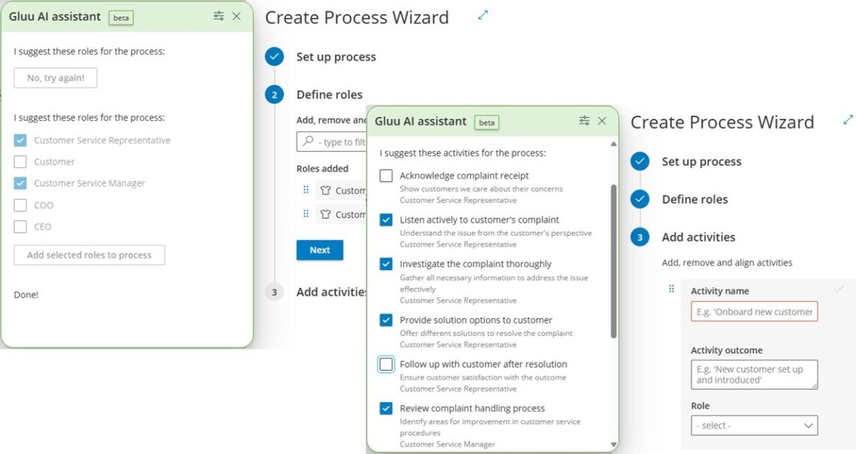Check the COO role checkbox

click(20, 205)
